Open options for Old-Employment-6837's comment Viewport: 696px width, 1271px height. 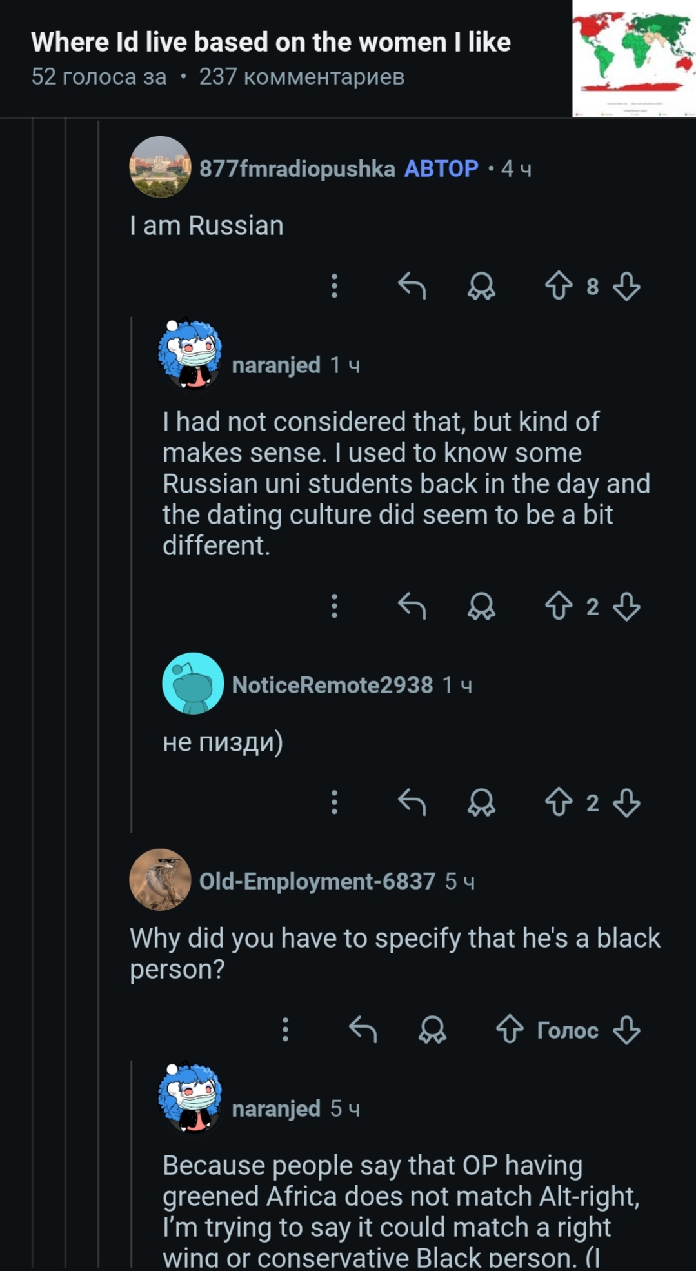click(285, 1030)
